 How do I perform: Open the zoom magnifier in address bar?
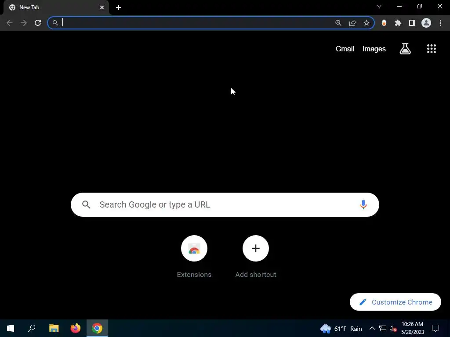click(338, 23)
